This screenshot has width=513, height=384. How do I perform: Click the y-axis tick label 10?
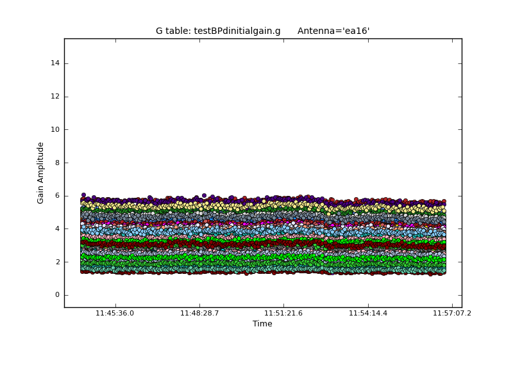pyautogui.click(x=55, y=129)
